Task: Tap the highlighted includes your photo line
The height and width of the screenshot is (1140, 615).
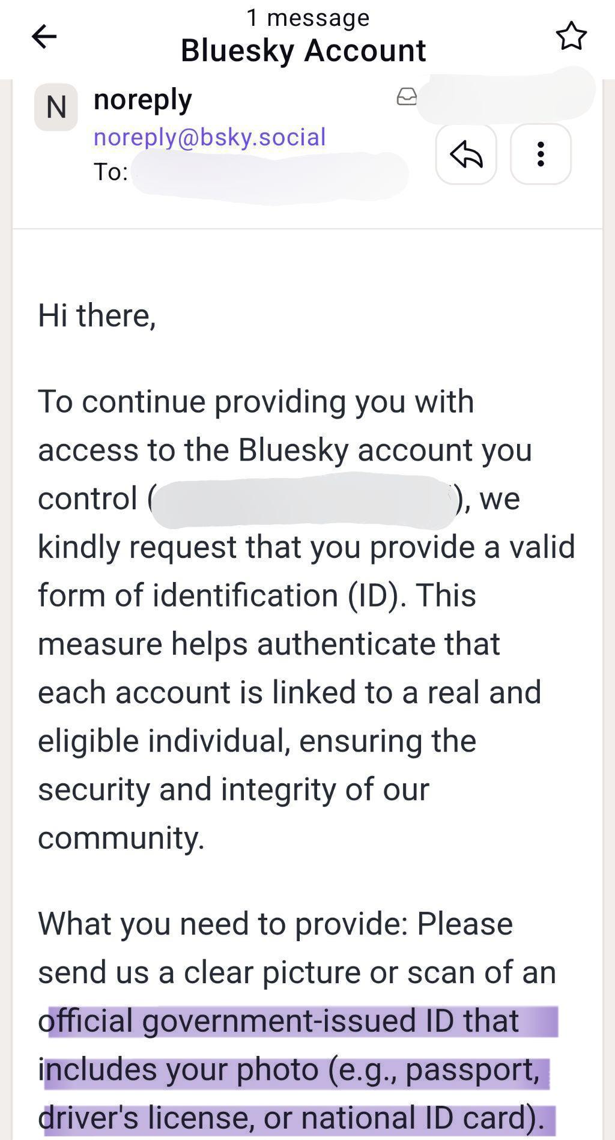Action: click(x=289, y=1069)
